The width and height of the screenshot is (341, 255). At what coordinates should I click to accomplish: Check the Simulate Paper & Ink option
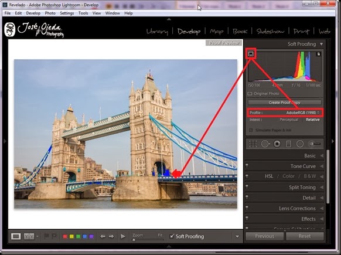coord(251,130)
